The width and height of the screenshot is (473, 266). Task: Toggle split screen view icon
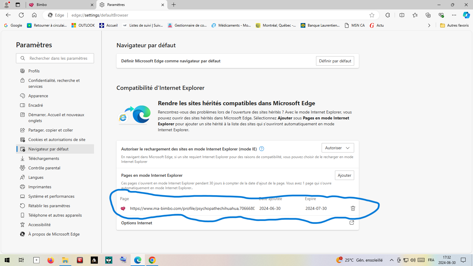tap(402, 15)
